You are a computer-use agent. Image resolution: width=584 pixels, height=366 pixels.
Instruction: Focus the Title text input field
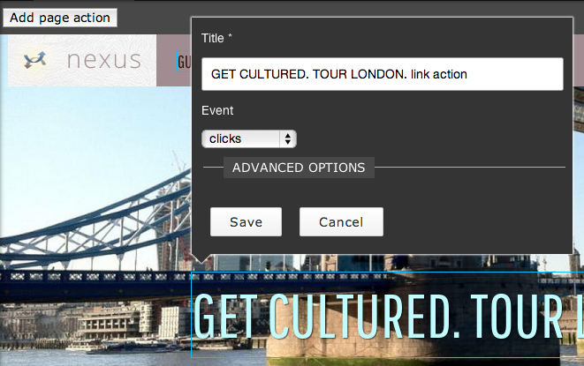point(383,74)
